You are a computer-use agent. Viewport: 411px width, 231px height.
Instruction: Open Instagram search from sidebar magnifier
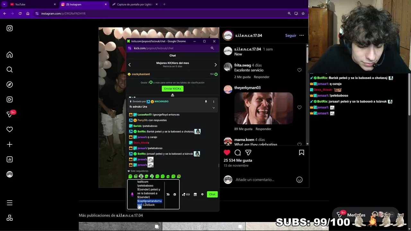(x=10, y=69)
